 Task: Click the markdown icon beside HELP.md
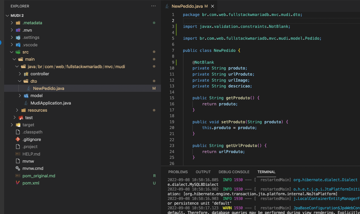18,154
